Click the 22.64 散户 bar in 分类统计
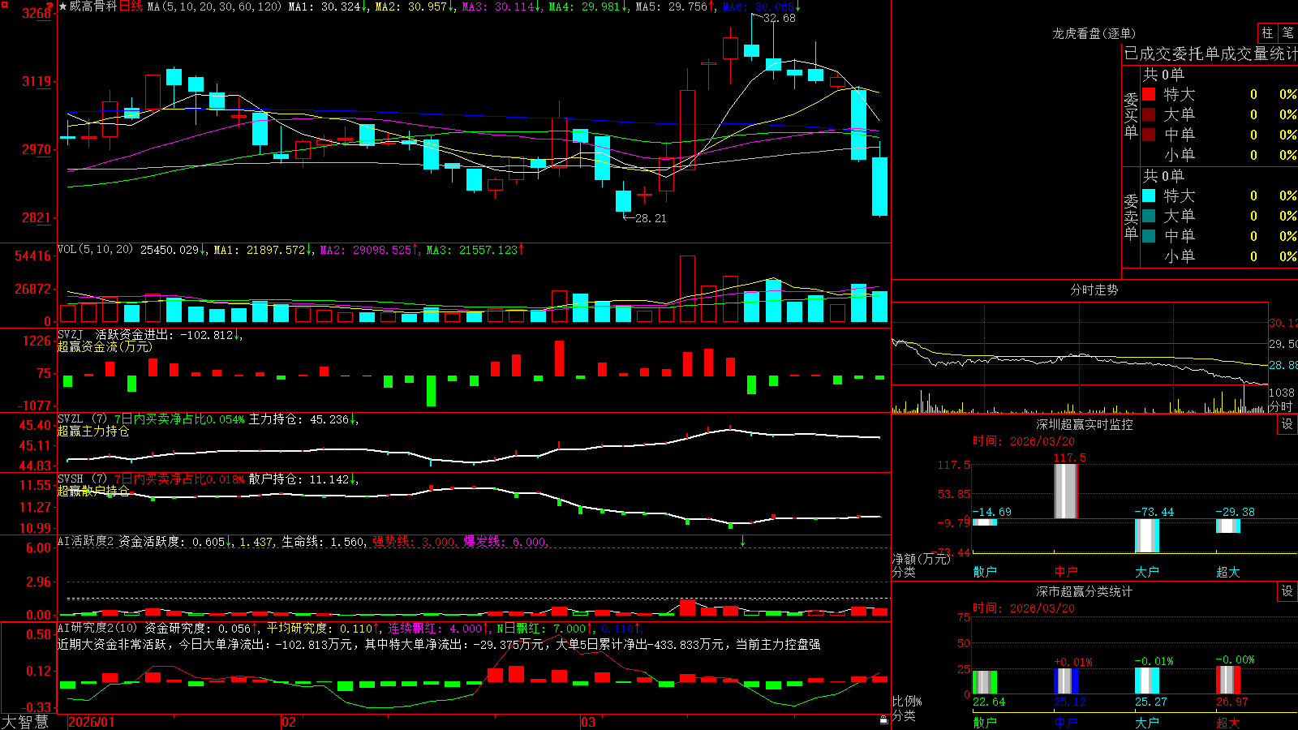Image resolution: width=1298 pixels, height=730 pixels. [x=984, y=682]
